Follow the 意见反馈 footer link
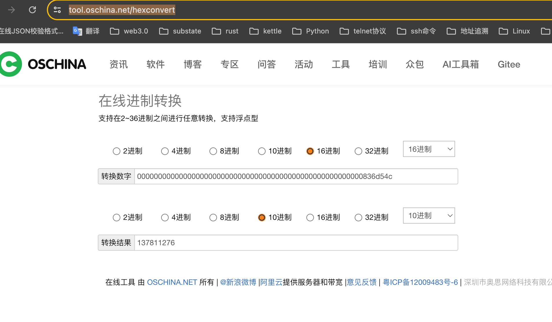 click(362, 282)
